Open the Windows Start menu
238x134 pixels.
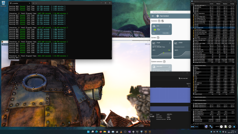(88, 132)
